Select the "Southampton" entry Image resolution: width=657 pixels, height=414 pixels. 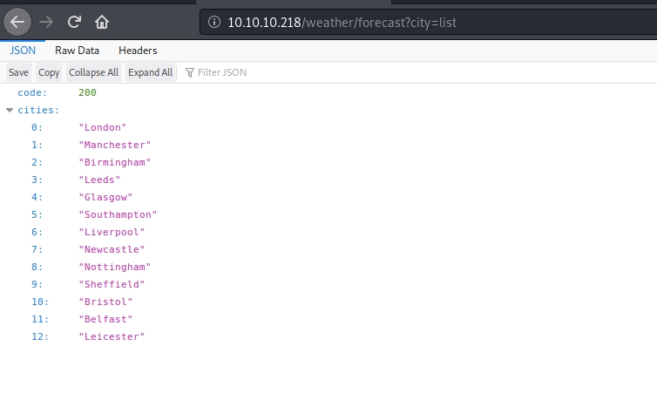[x=118, y=214]
